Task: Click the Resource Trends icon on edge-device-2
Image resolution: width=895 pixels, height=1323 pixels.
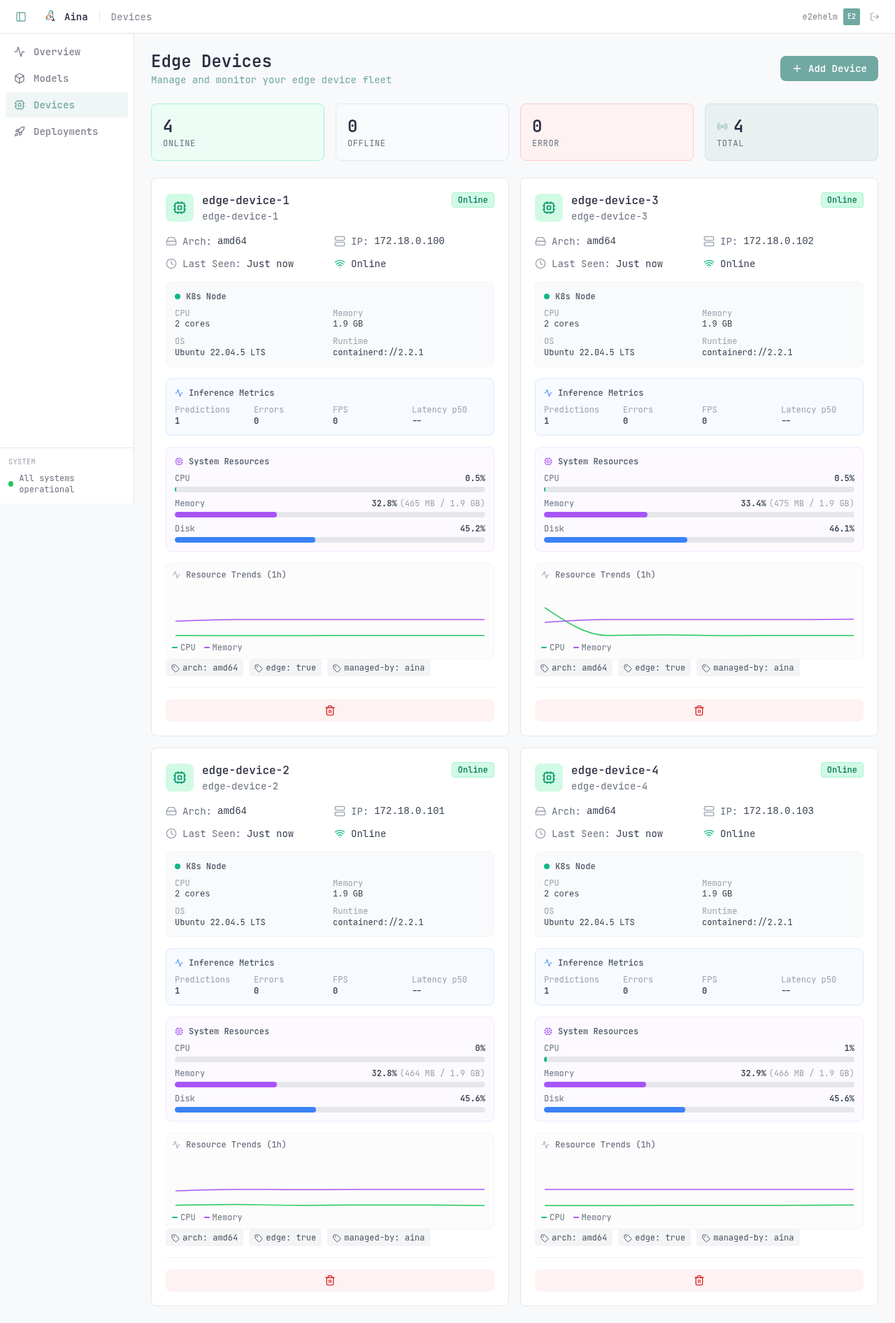Action: pyautogui.click(x=176, y=1145)
